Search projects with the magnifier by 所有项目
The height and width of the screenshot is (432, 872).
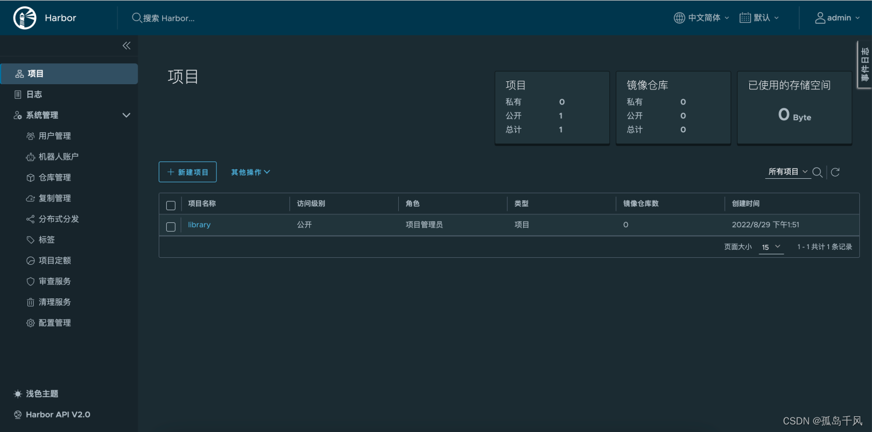[x=817, y=172]
